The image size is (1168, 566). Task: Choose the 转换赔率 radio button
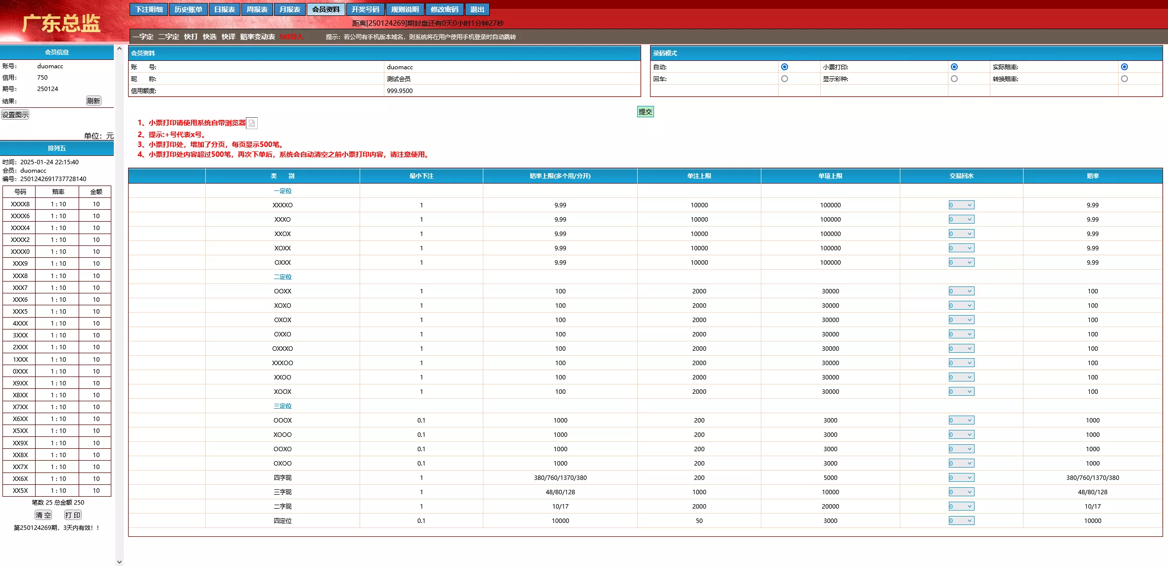tap(1124, 79)
